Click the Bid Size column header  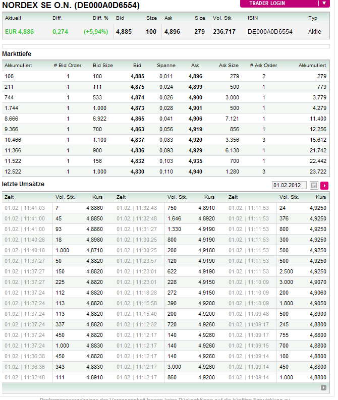pyautogui.click(x=103, y=65)
